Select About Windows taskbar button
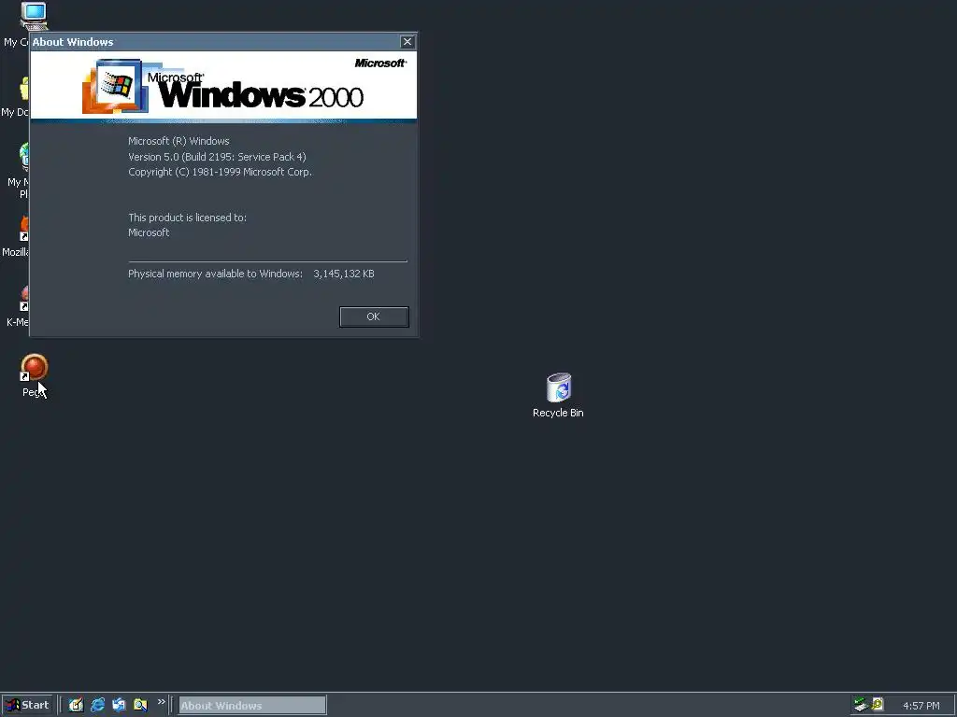This screenshot has width=957, height=717. point(252,706)
